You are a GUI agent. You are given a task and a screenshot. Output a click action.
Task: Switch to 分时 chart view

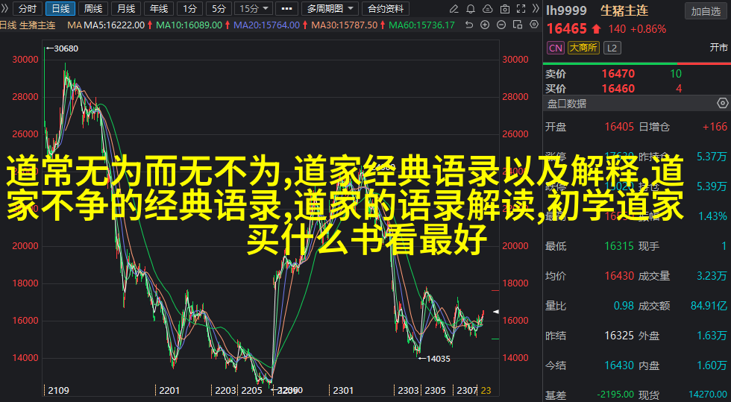27,9
